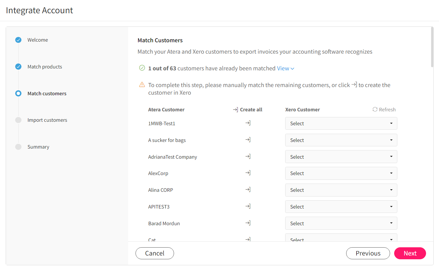
Task: Open Xero Customer dropdown for AdrianaTest Company
Action: coord(341,157)
